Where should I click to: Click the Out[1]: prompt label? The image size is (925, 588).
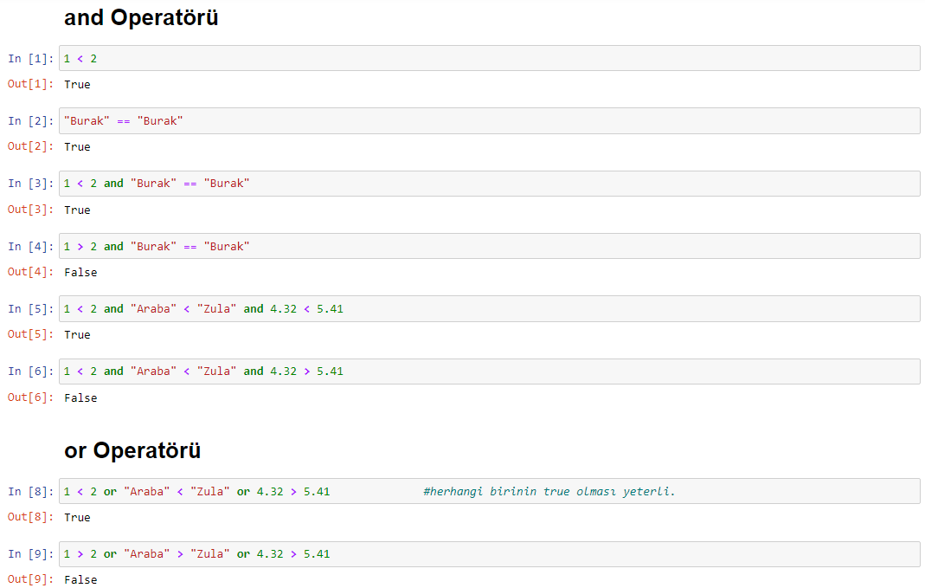[x=30, y=84]
